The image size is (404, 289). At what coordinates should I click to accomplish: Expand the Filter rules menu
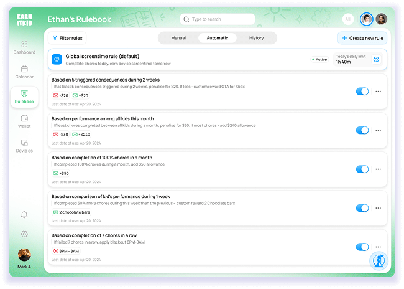pyautogui.click(x=67, y=38)
